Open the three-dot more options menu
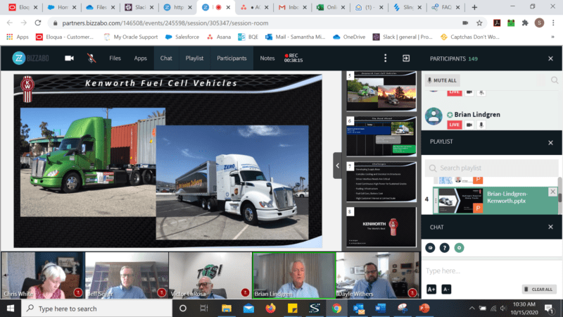 point(385,58)
